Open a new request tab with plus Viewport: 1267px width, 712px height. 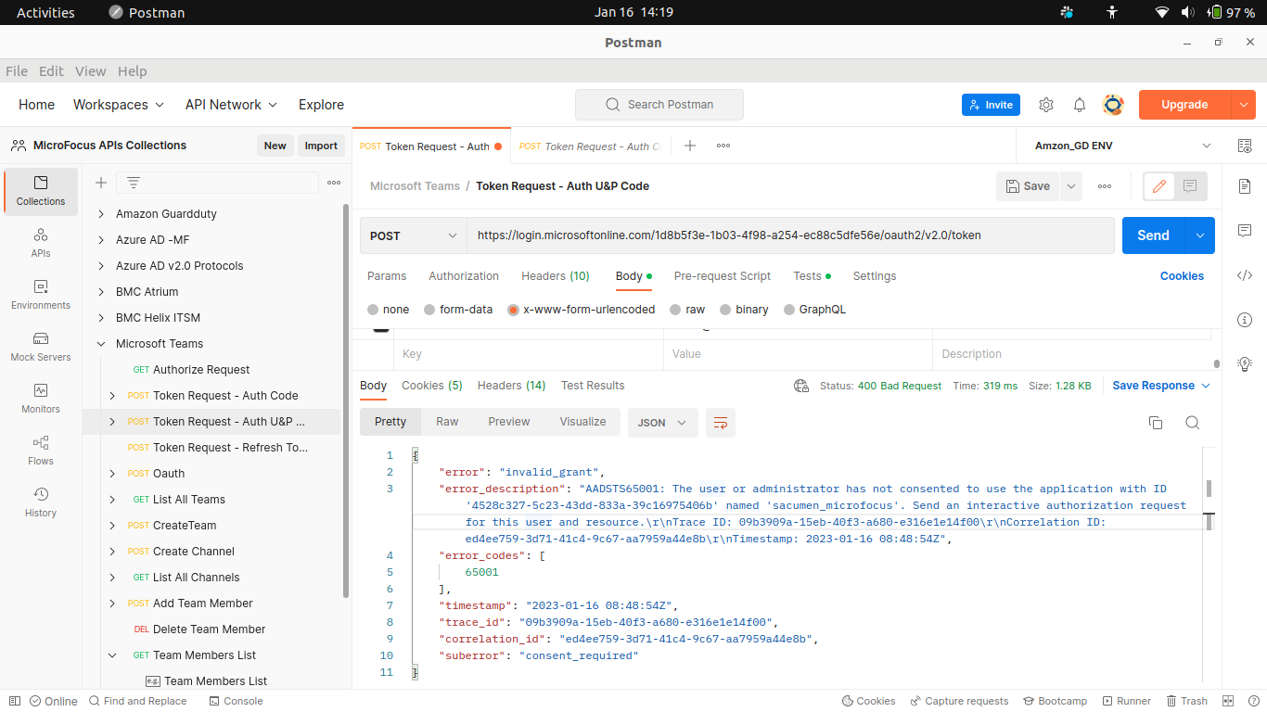(690, 146)
